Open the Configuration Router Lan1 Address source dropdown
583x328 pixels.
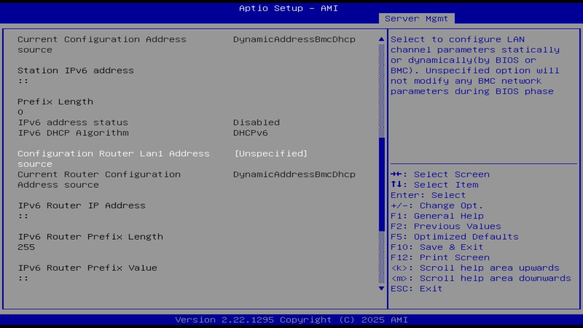coord(113,154)
